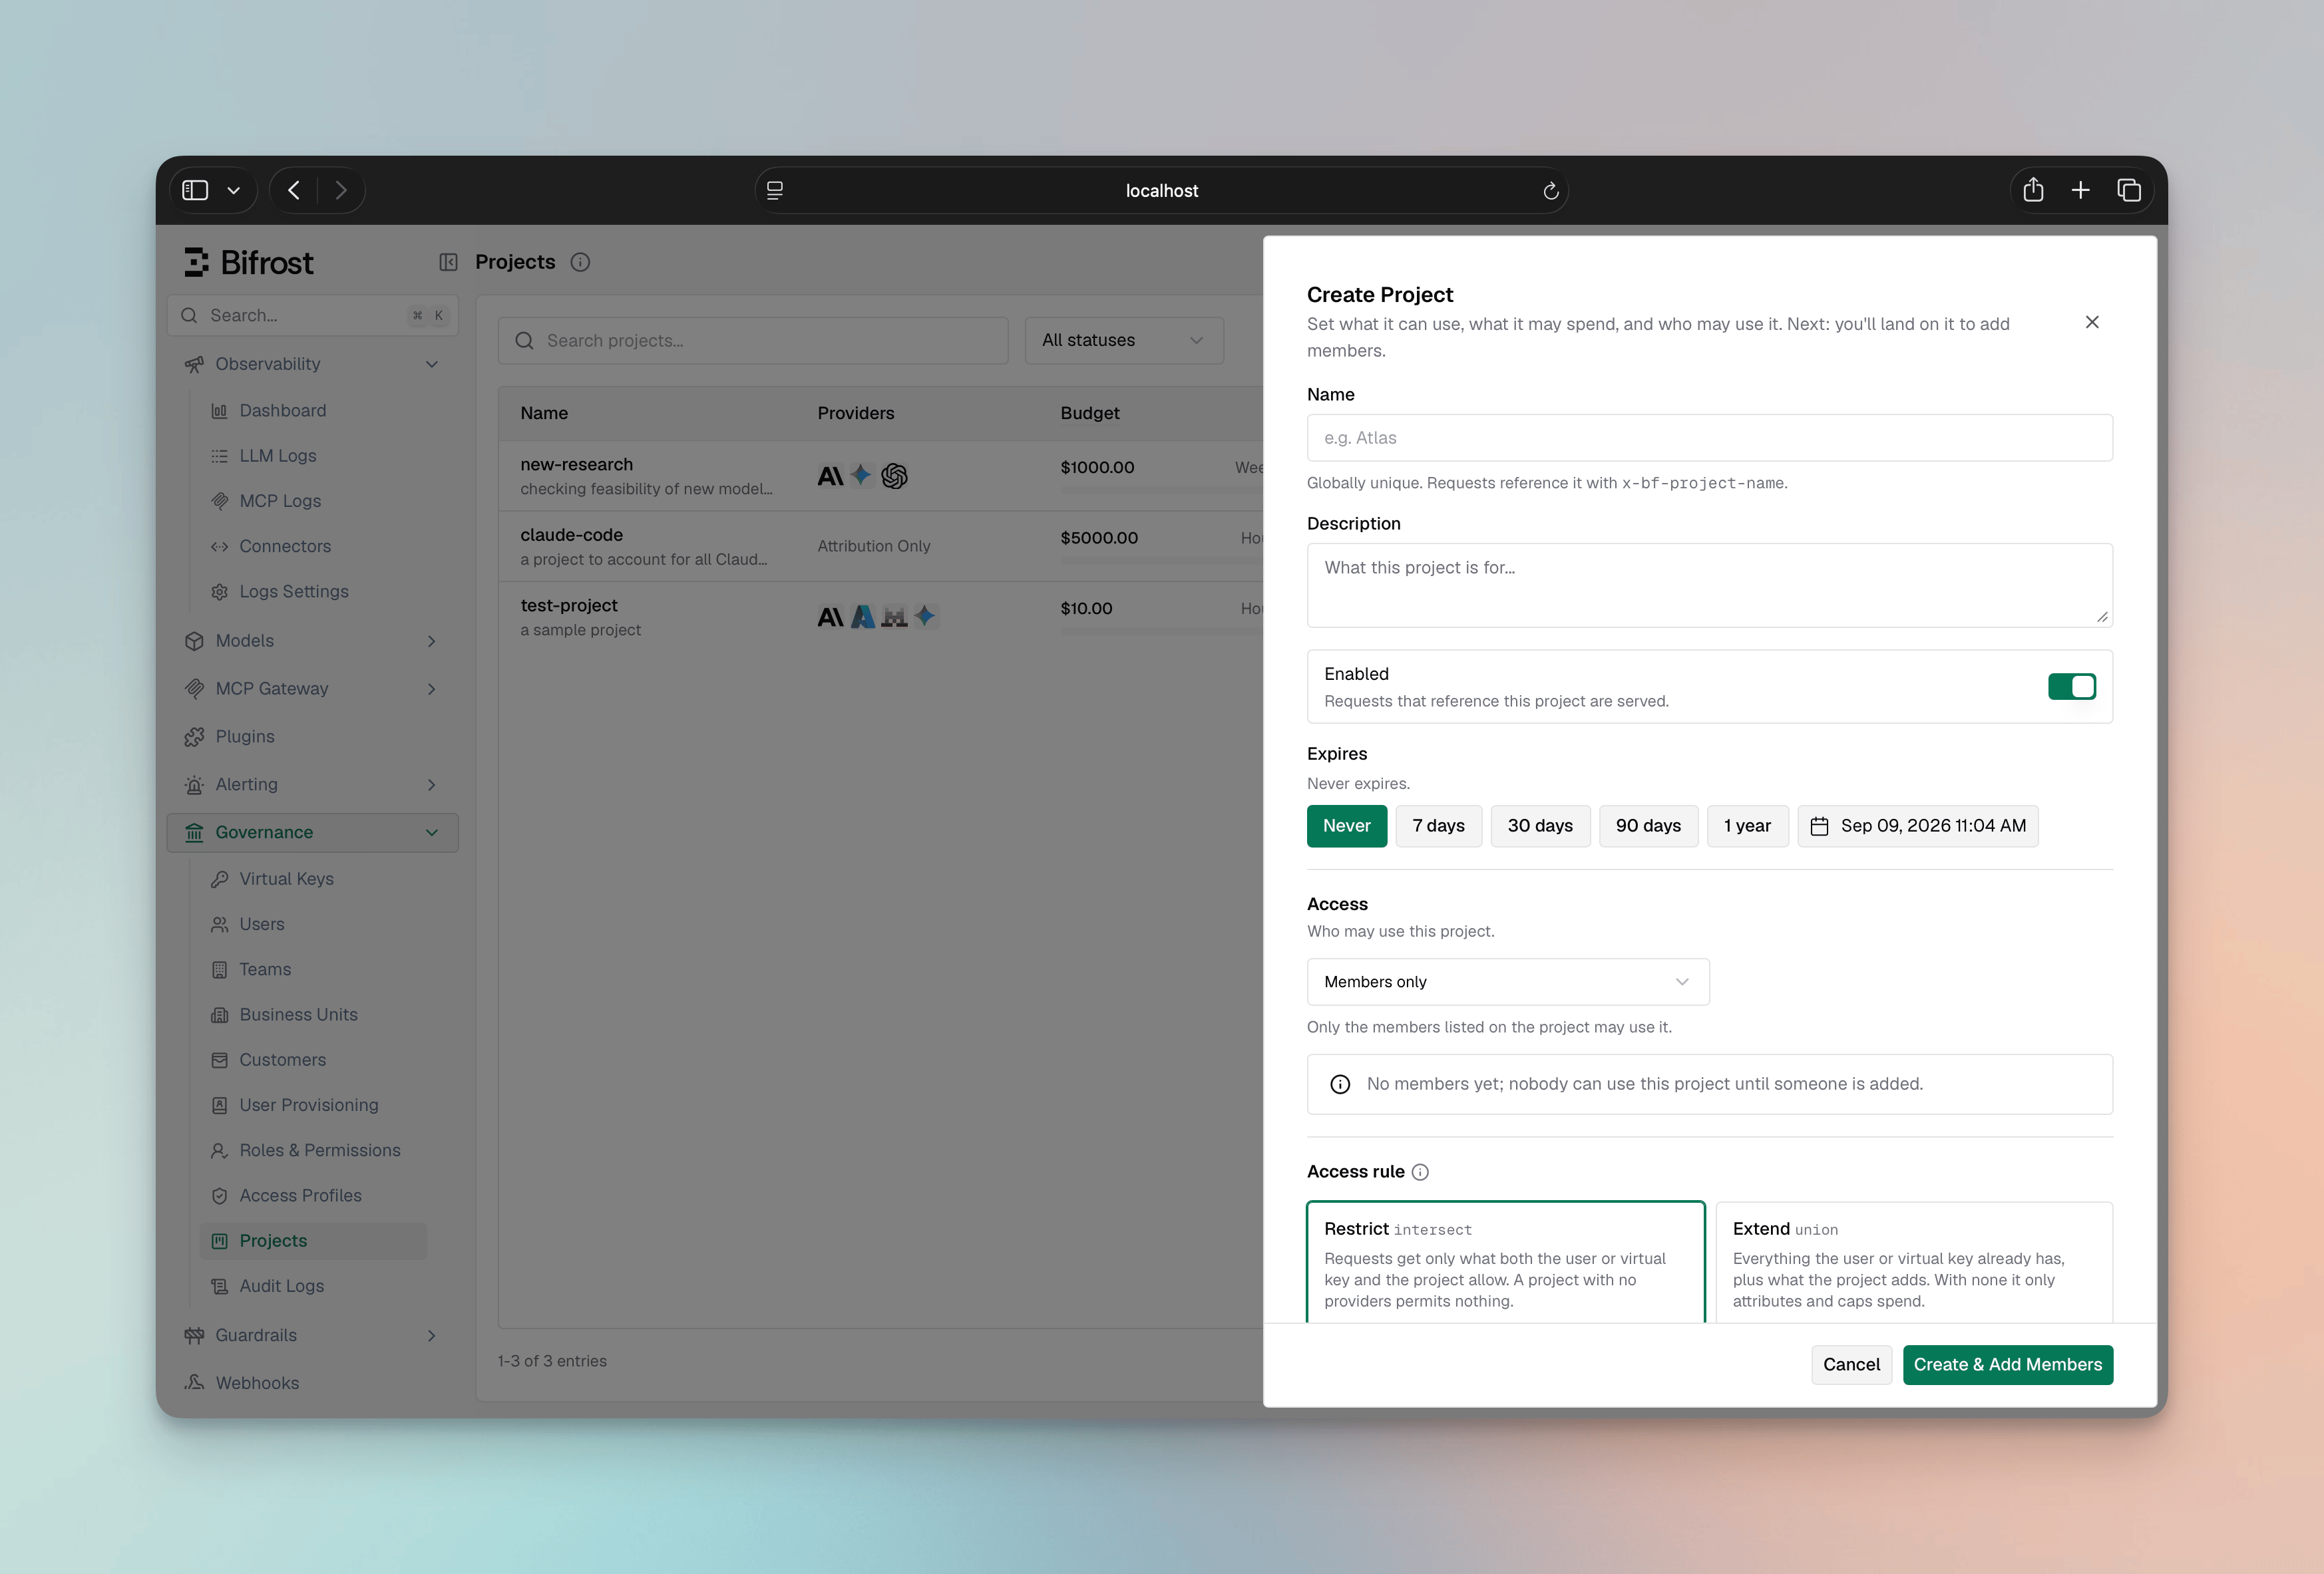Open browser sidebar dropdown chevron

(233, 190)
